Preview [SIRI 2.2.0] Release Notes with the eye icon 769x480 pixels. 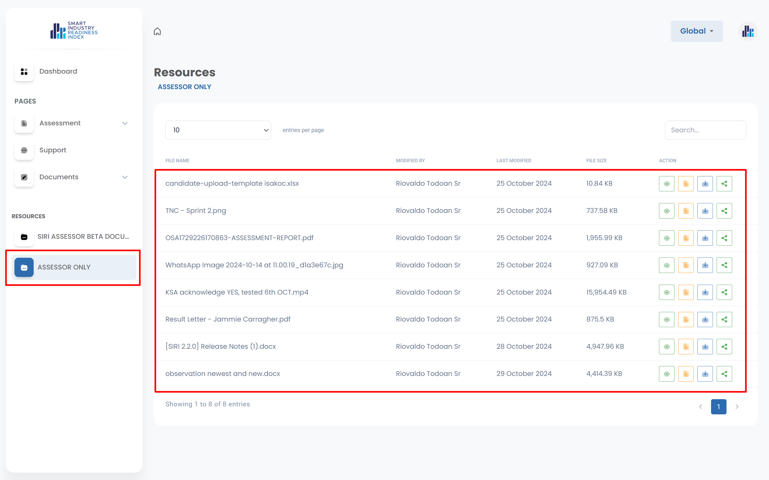coord(666,347)
